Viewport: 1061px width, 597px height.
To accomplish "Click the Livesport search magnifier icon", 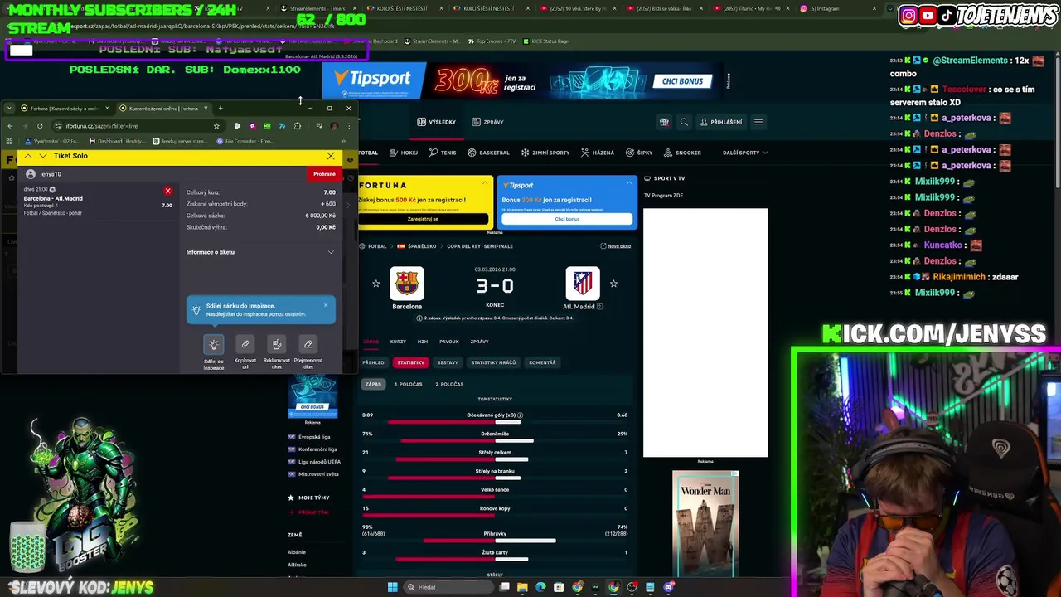I will click(x=684, y=122).
